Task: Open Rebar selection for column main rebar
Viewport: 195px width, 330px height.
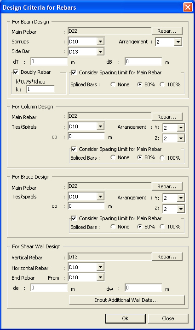Action: pos(167,117)
